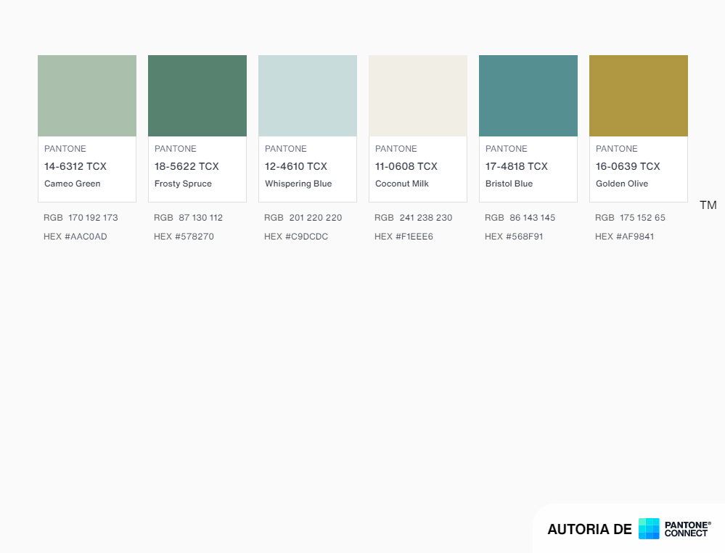Select the 18-5622 TCX code label
Screen dimensions: 725x553
click(187, 166)
